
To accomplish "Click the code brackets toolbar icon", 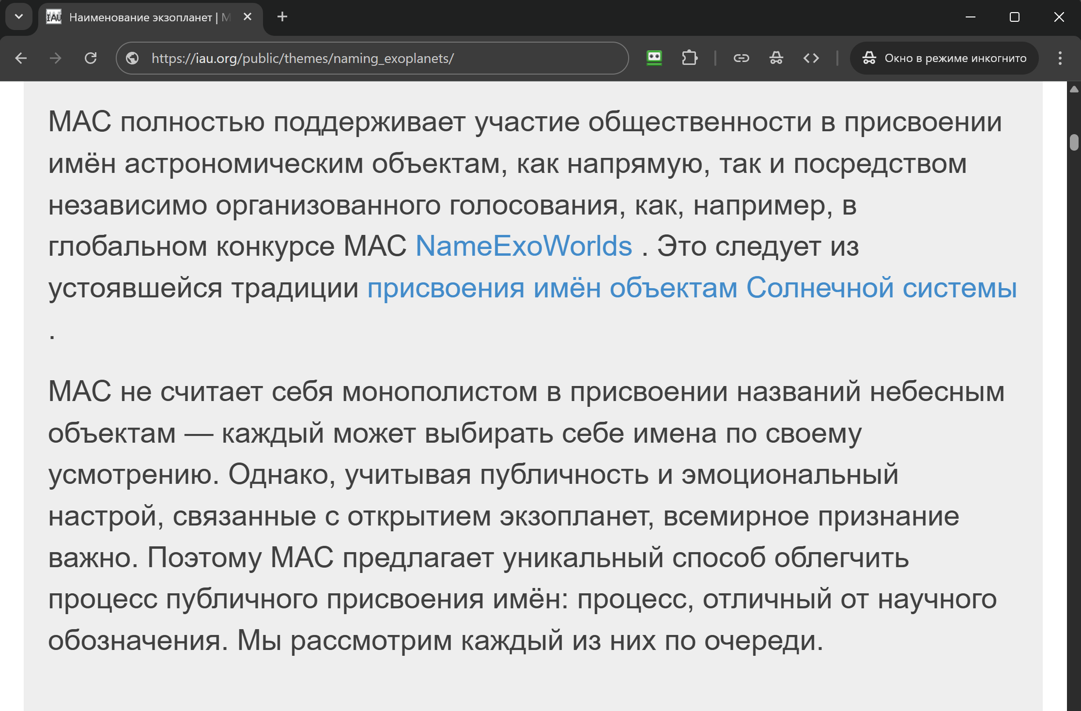I will [811, 58].
